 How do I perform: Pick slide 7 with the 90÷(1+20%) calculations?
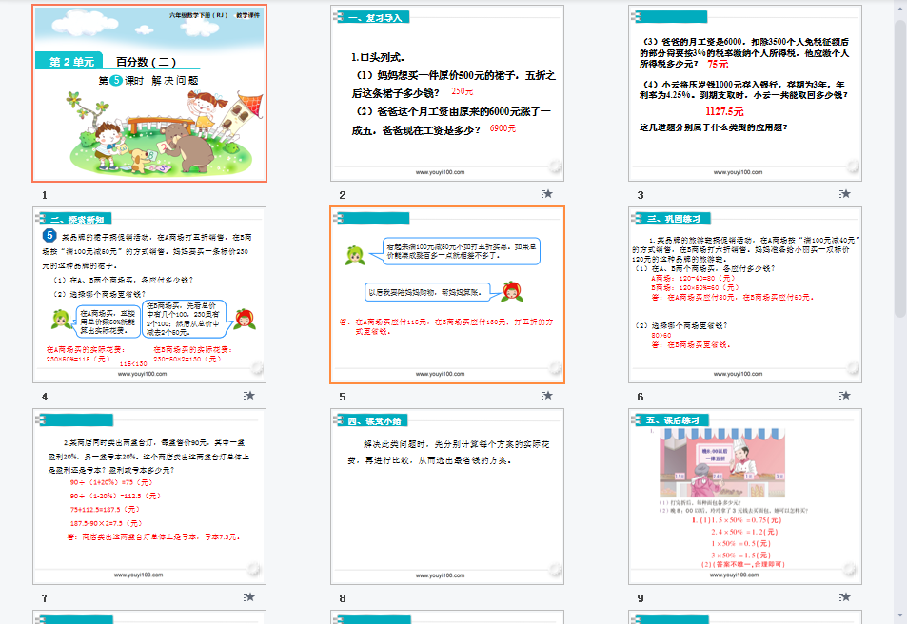tap(149, 497)
